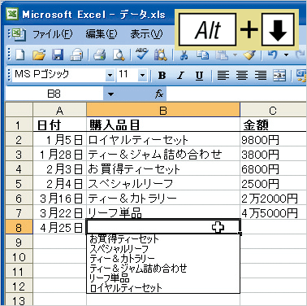Click inside the formula bar
307x306 pixels.
[237, 94]
